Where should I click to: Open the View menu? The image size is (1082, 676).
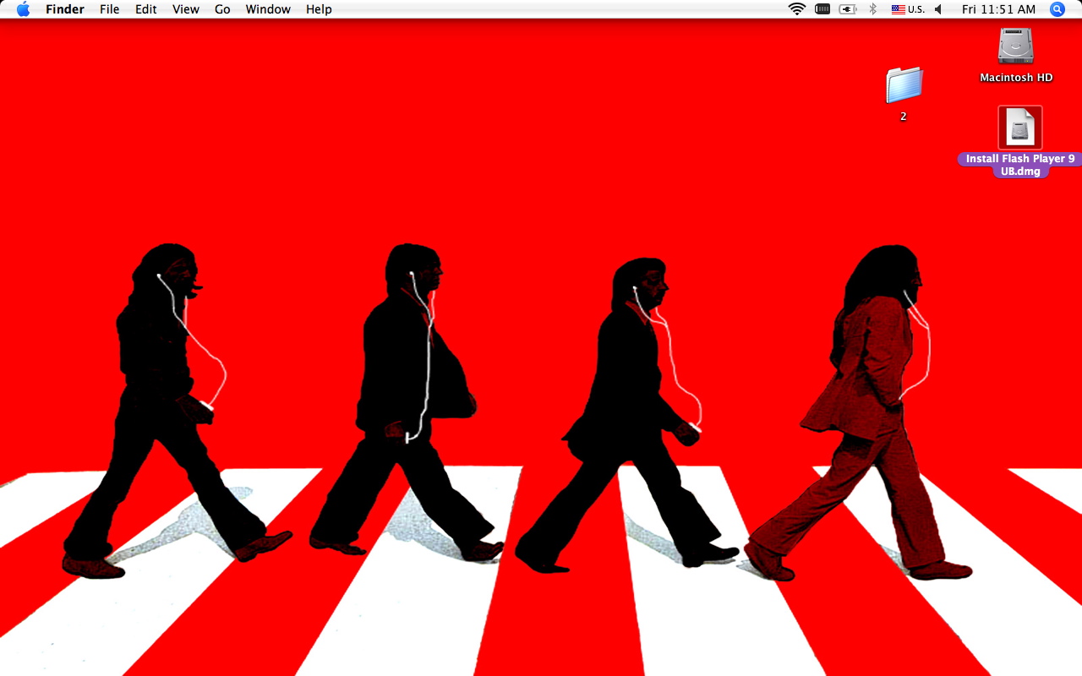(186, 9)
